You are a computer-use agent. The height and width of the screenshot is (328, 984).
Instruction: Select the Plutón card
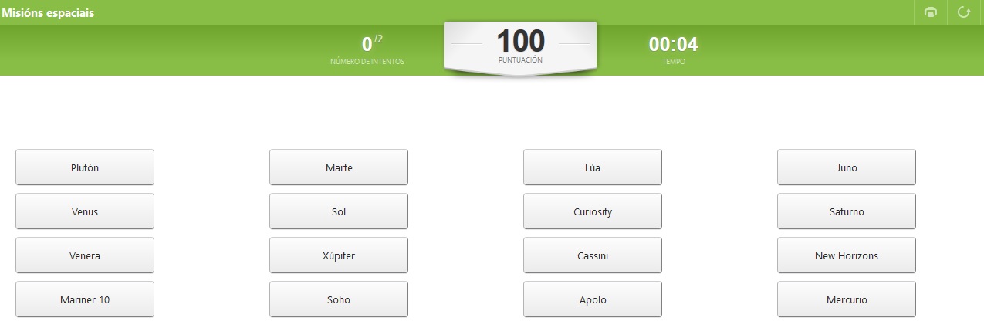85,167
